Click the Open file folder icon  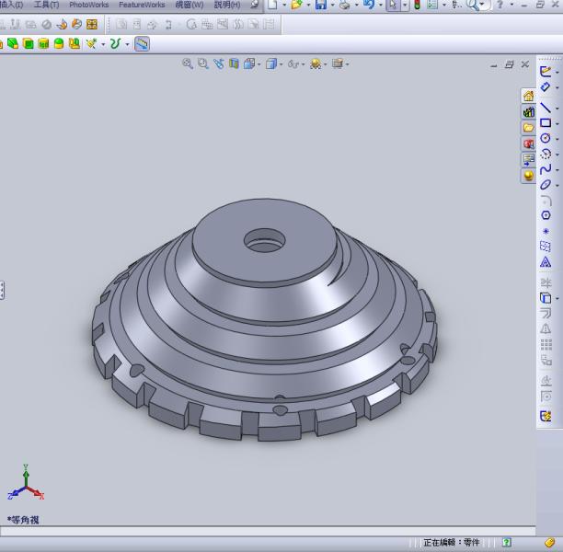tap(296, 5)
